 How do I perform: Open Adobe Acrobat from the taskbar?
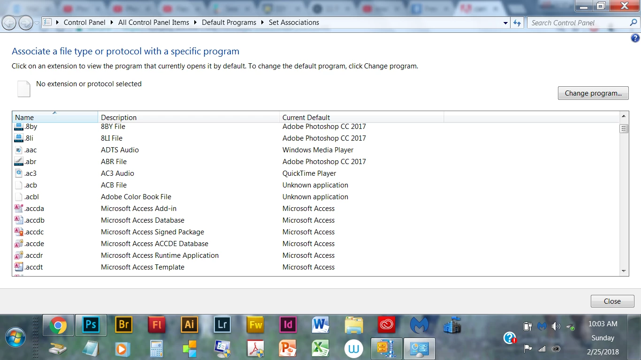pyautogui.click(x=255, y=349)
